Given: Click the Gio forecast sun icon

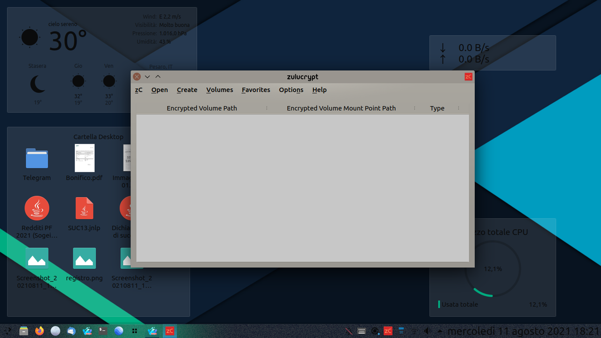Looking at the screenshot, I should pos(78,81).
